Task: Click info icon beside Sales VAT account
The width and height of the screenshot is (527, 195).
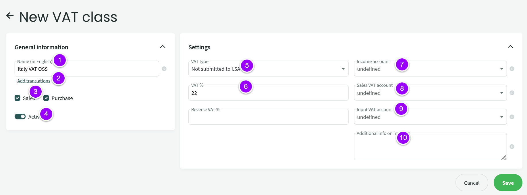Action: (512, 93)
